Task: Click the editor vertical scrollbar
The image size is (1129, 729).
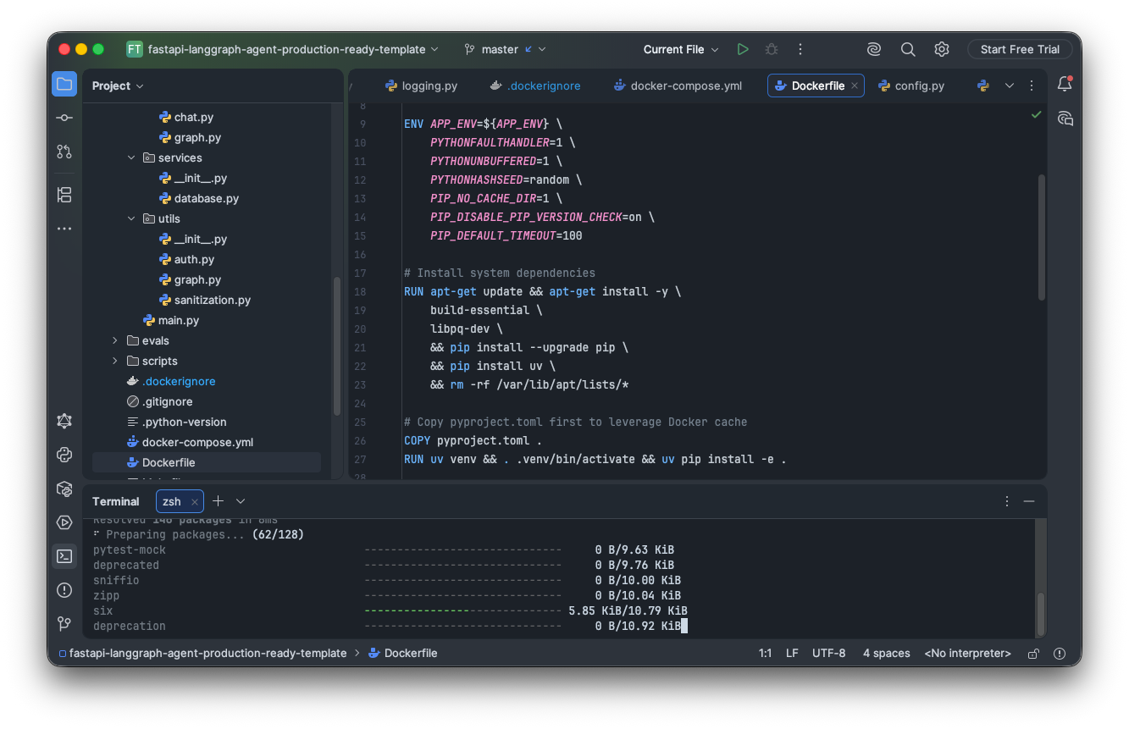Action: 1041,237
